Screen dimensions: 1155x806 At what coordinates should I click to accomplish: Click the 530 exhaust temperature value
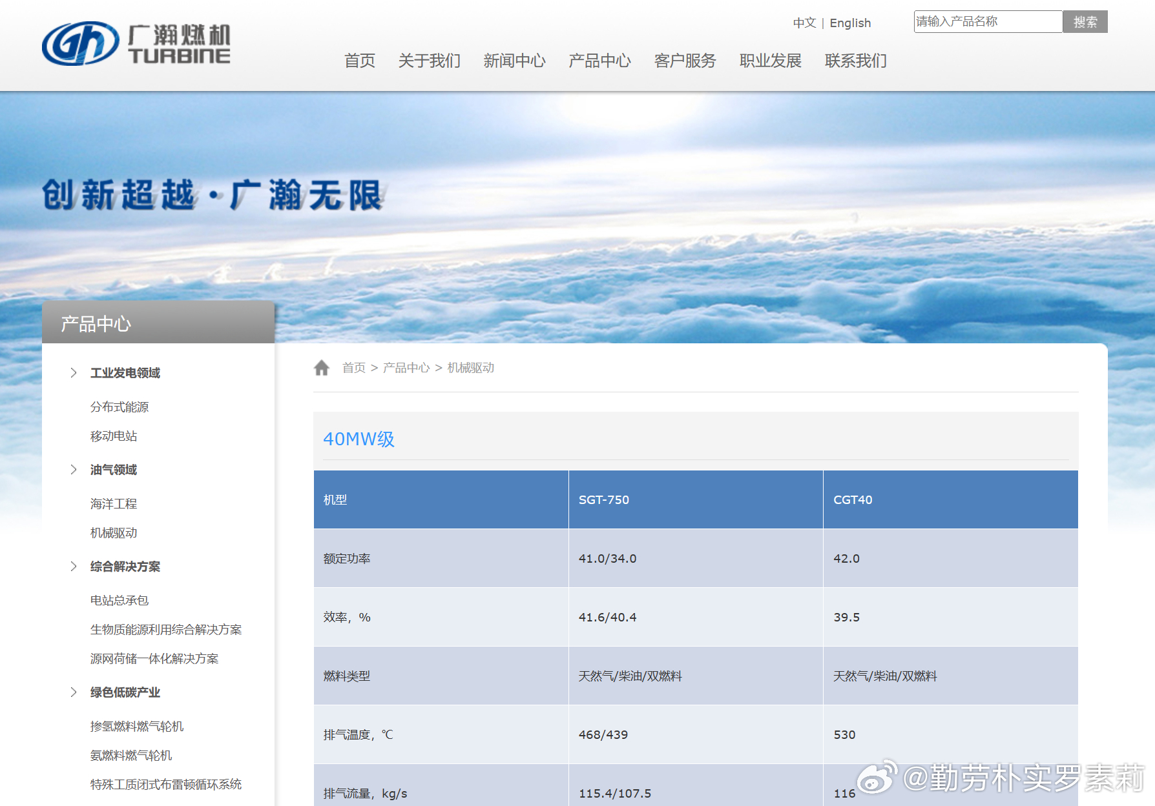point(844,735)
